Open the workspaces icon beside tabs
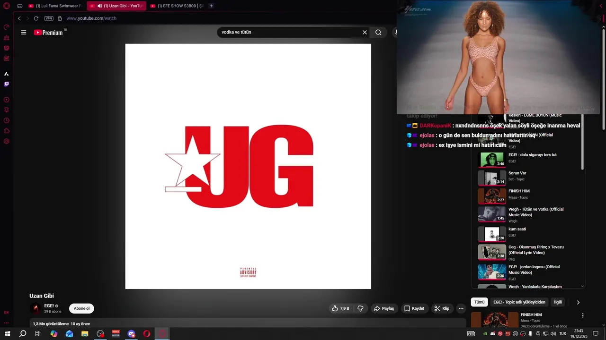This screenshot has width=606, height=340. (x=20, y=6)
